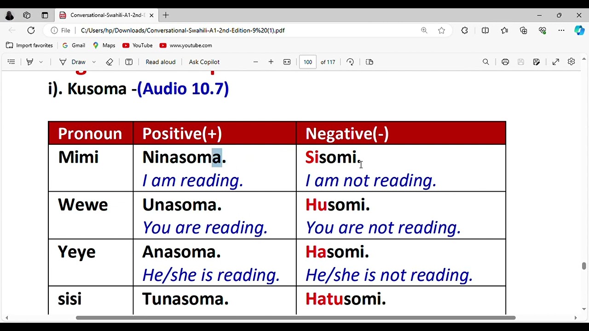Select the Draw tool
This screenshot has height=331, width=589.
point(73,62)
